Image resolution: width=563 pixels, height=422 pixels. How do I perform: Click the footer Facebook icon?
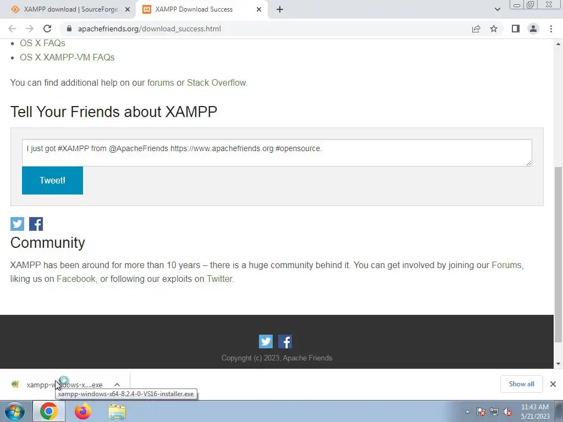285,342
